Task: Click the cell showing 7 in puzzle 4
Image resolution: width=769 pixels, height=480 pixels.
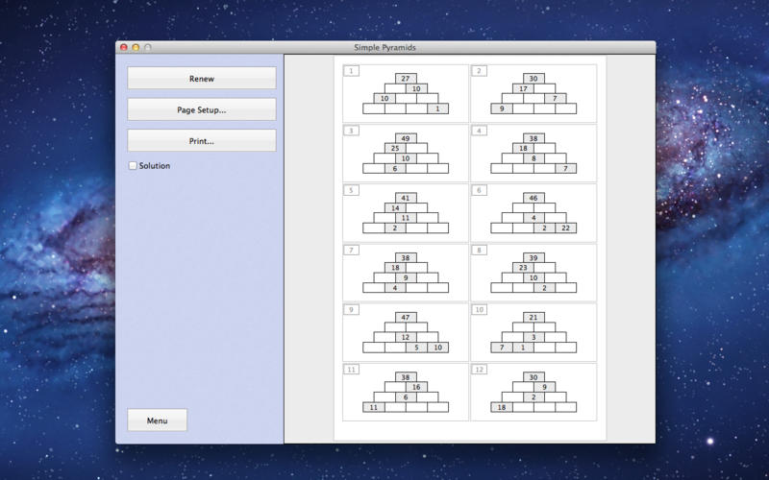Action: [565, 168]
